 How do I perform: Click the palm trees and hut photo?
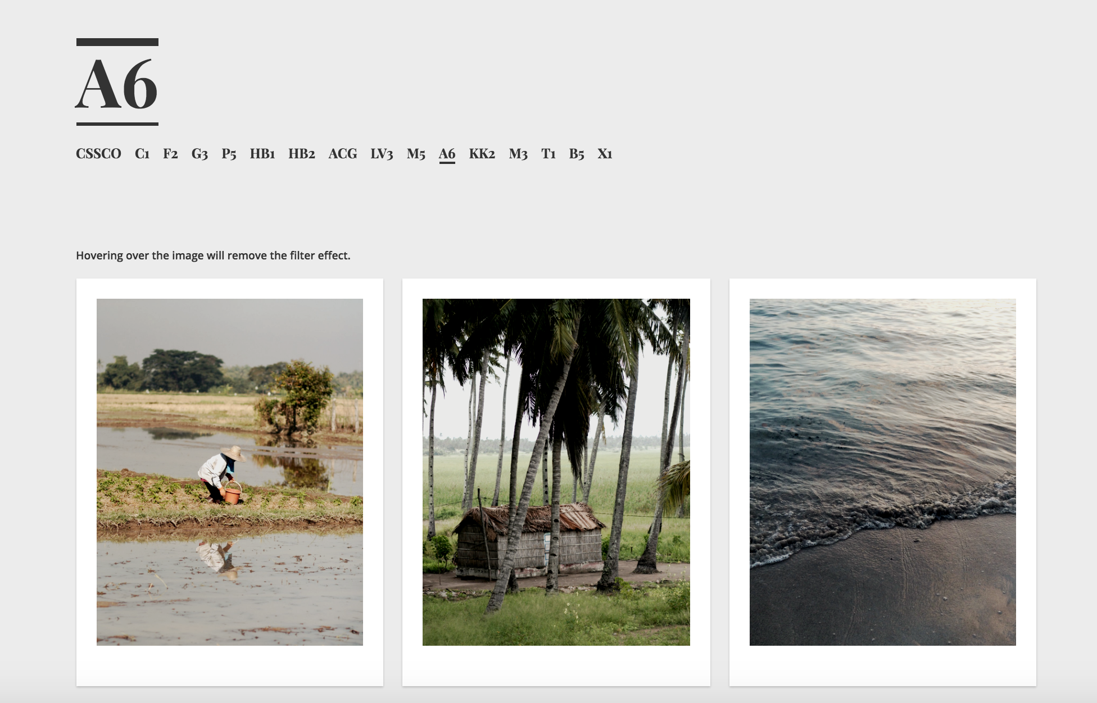(x=556, y=472)
